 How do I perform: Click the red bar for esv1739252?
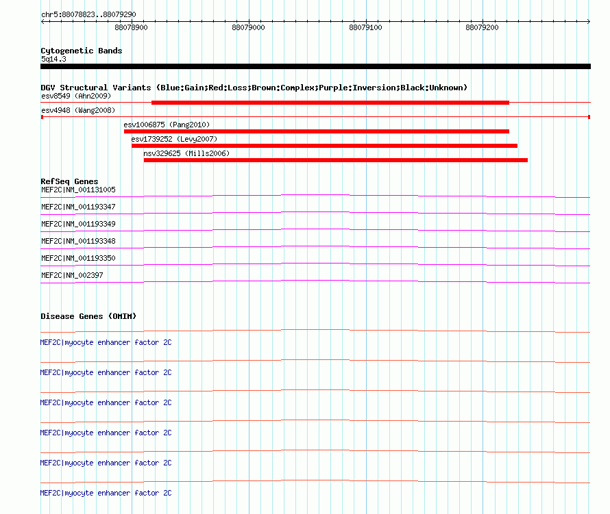[324, 146]
